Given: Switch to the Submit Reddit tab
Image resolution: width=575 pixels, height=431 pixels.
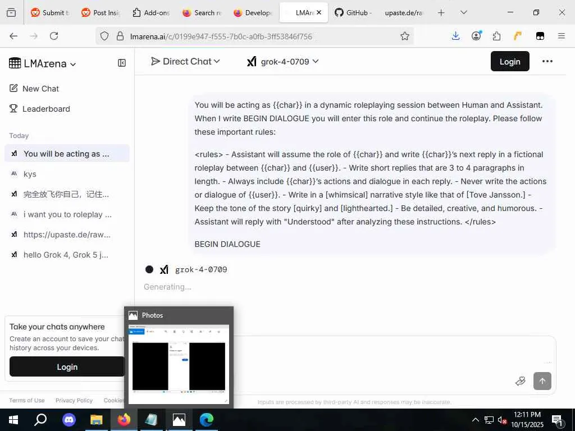Looking at the screenshot, I should (x=50, y=12).
